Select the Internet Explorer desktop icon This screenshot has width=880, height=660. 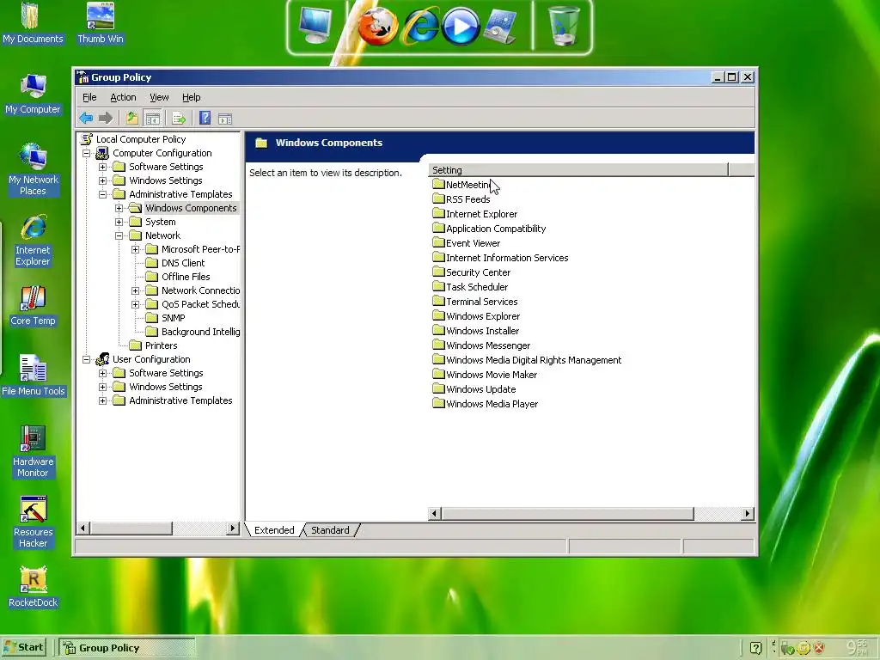[33, 241]
